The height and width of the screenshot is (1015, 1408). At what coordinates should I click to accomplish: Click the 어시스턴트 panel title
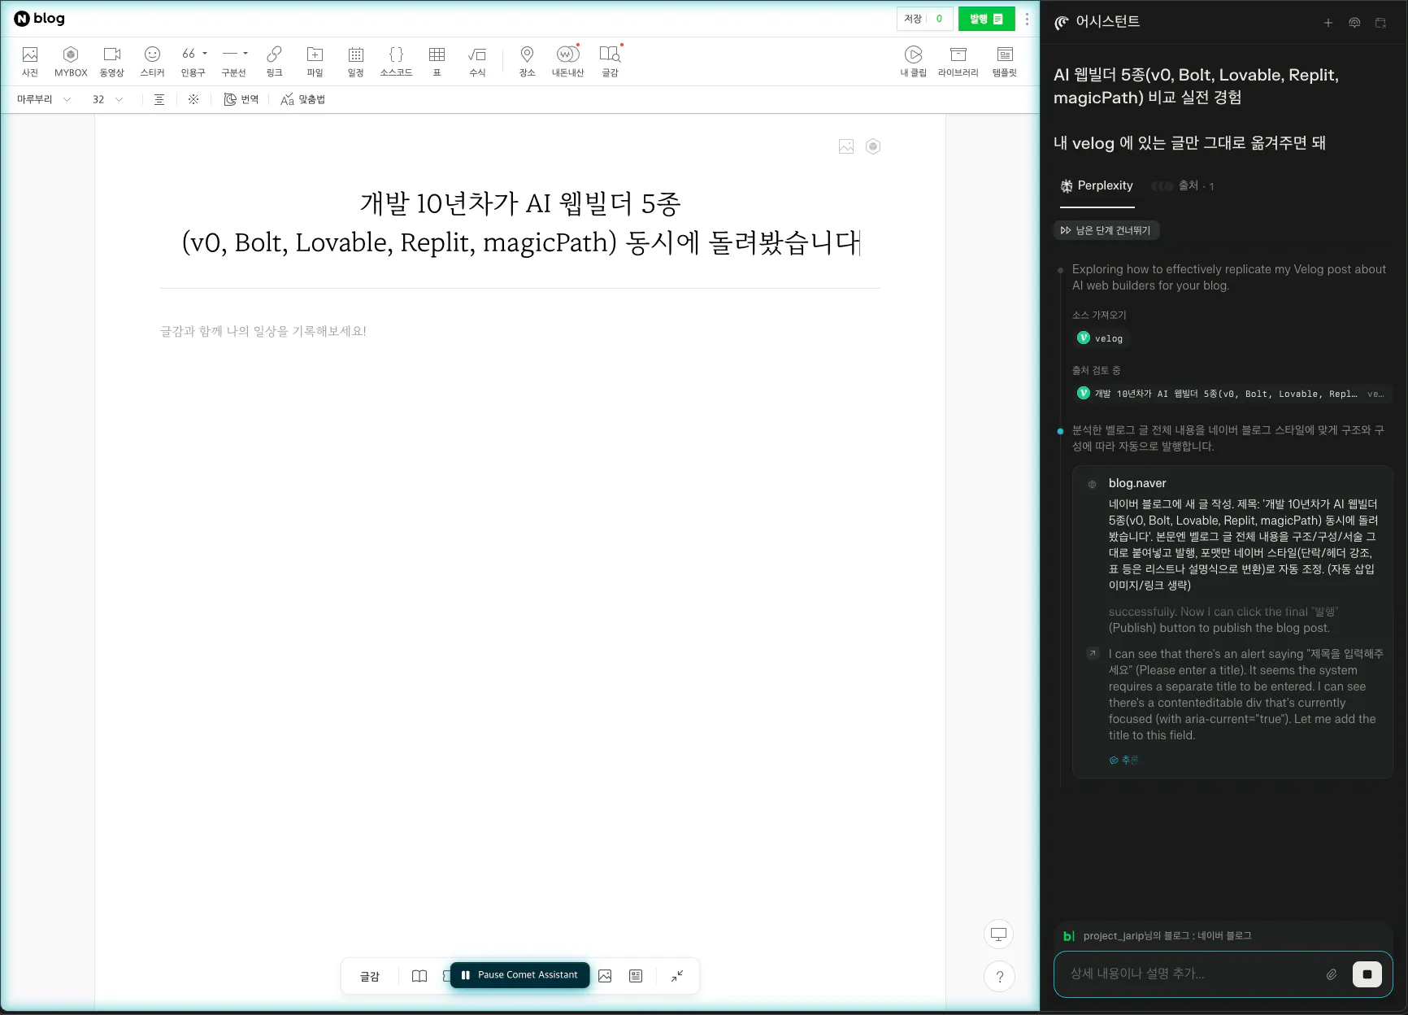[1107, 22]
